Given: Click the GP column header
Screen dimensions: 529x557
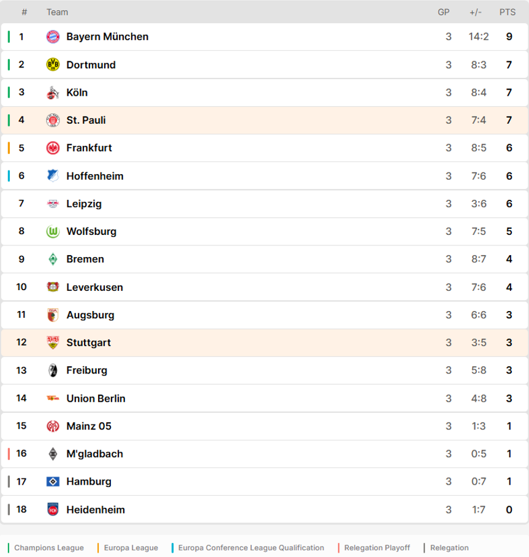Looking at the screenshot, I should pos(443,12).
